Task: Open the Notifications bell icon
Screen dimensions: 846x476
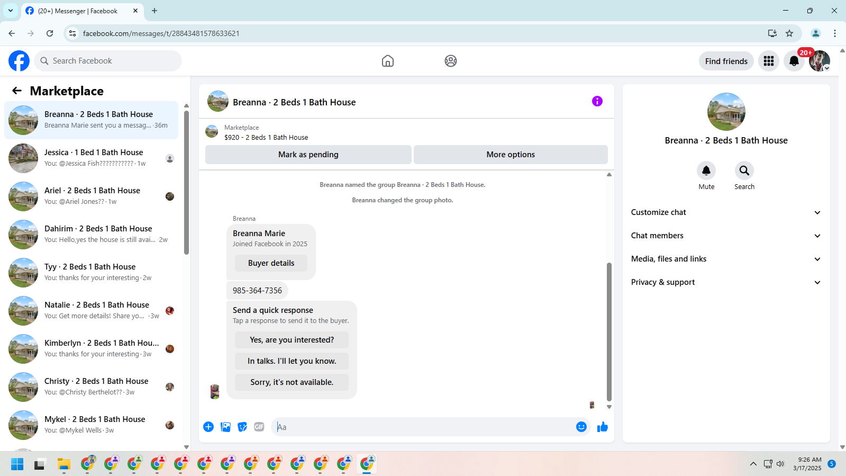Action: click(794, 61)
